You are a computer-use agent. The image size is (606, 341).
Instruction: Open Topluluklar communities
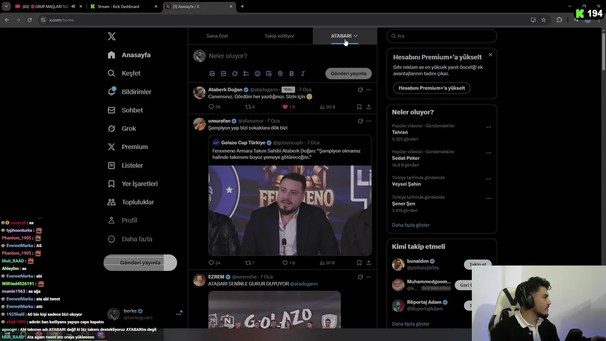point(131,202)
